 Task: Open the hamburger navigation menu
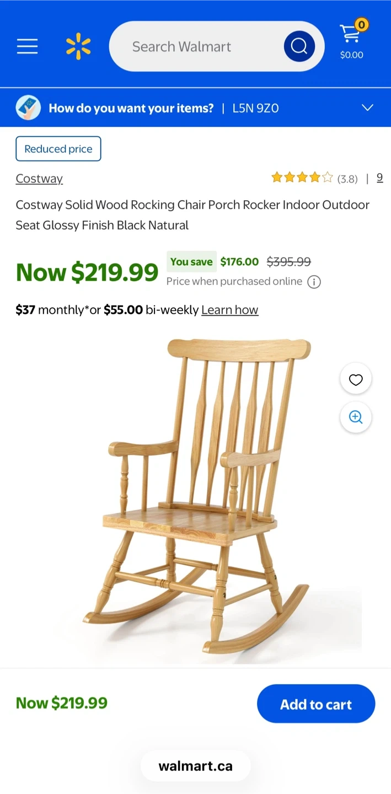pyautogui.click(x=27, y=46)
